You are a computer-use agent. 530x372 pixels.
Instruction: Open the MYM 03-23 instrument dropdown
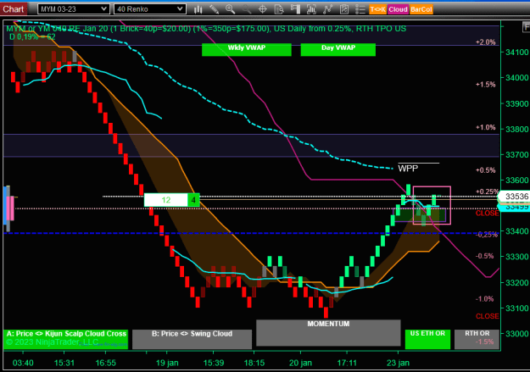74,9
